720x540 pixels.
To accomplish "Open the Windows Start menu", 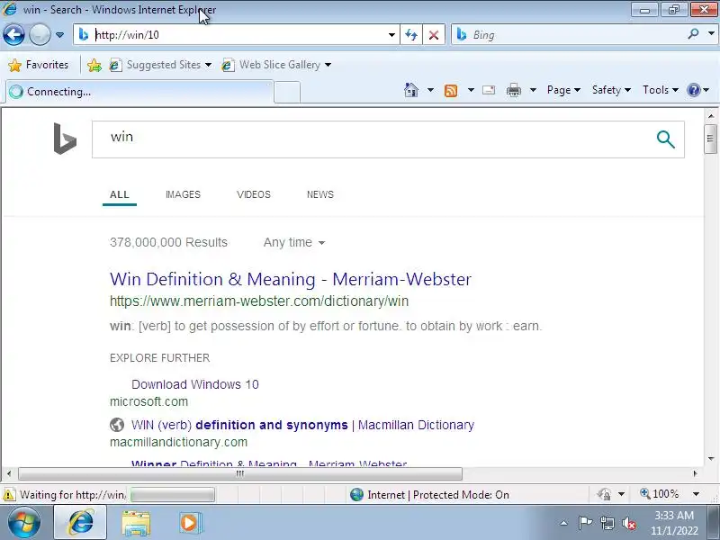I will click(x=24, y=523).
